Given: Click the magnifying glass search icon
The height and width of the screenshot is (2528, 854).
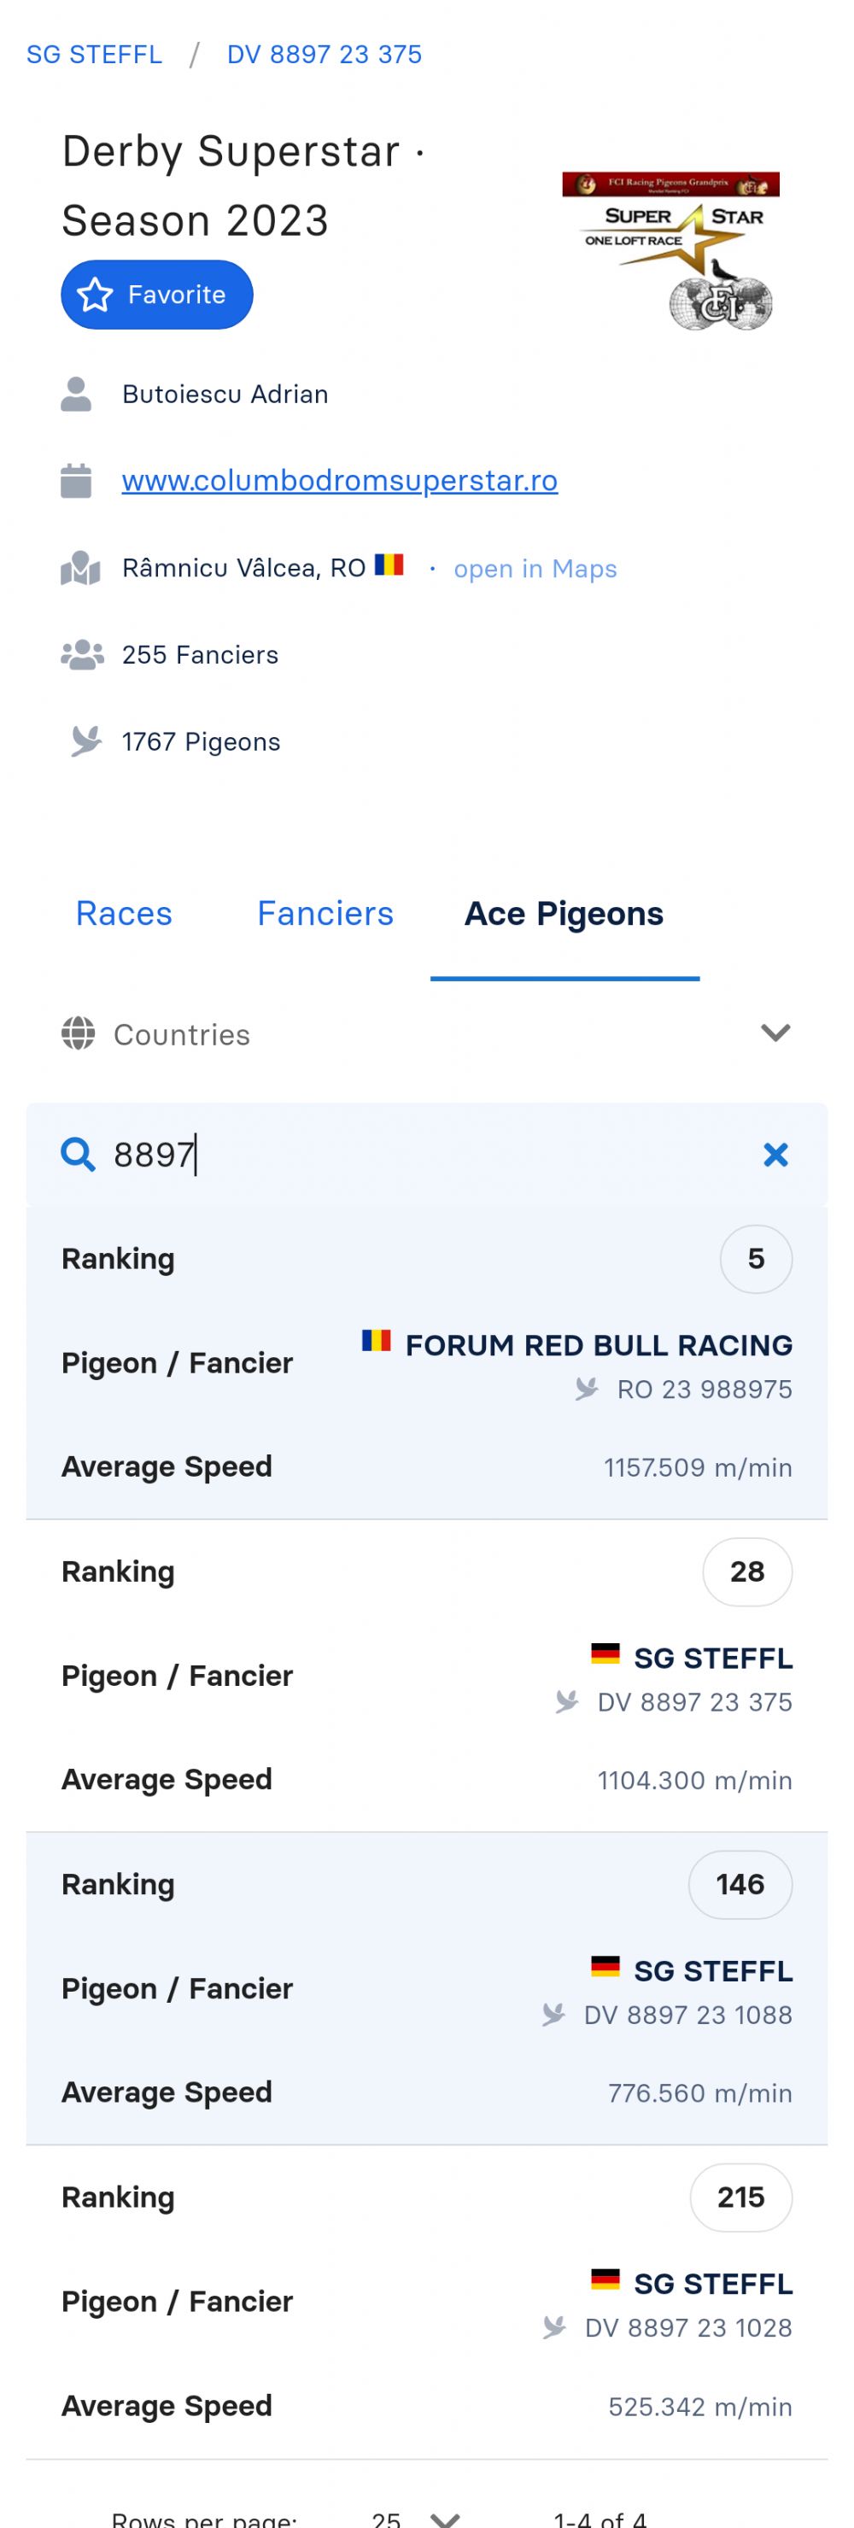Looking at the screenshot, I should click(78, 1154).
